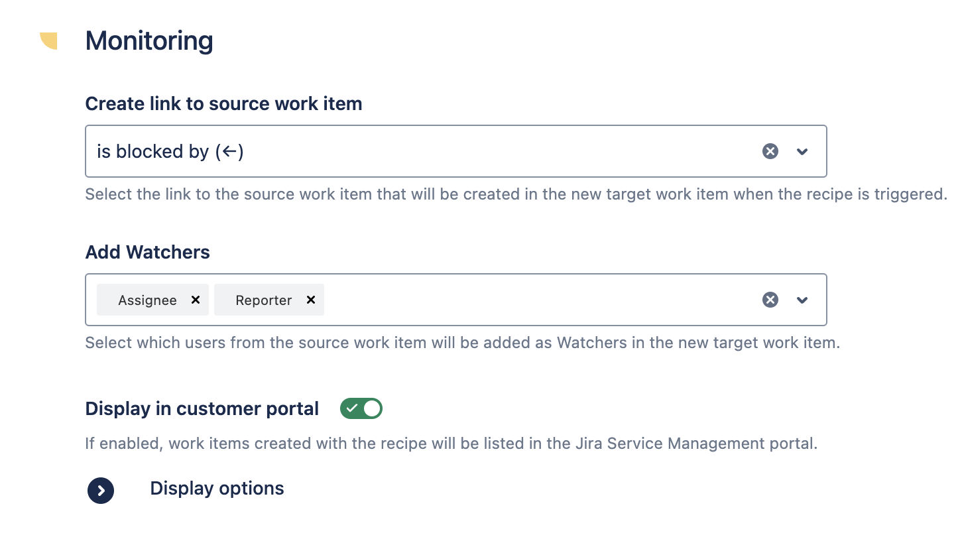
Task: Click empty space inside Add Watchers field
Action: 540,300
